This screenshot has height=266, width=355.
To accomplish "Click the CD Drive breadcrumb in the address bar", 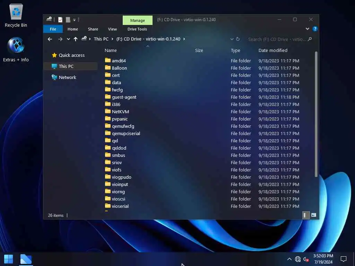I will pyautogui.click(x=148, y=39).
